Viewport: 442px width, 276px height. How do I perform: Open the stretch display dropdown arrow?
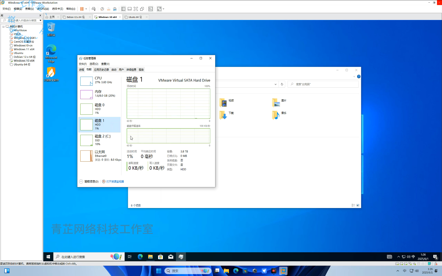(163, 9)
